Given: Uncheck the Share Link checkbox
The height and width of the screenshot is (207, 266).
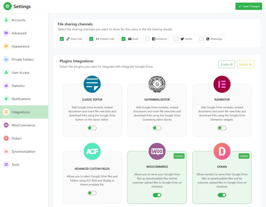Looking at the screenshot, I should pos(62,39).
